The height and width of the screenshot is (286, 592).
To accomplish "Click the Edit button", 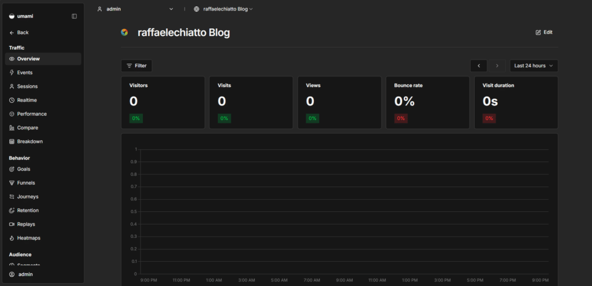I will tap(544, 32).
